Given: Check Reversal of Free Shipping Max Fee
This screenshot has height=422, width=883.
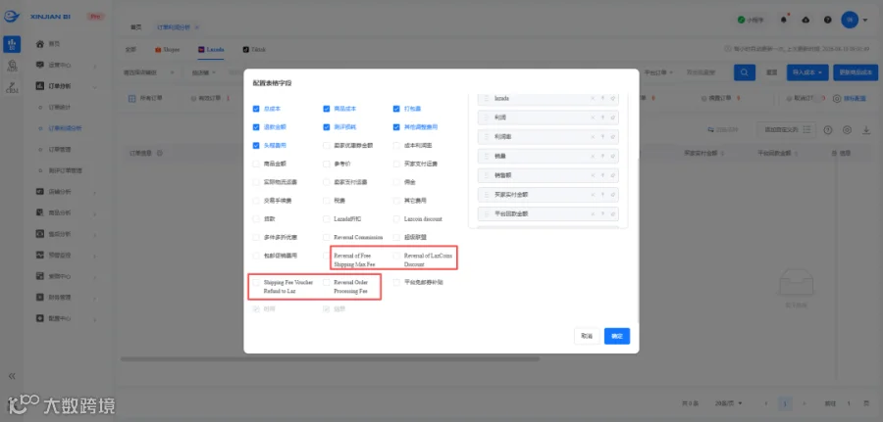Looking at the screenshot, I should [327, 256].
